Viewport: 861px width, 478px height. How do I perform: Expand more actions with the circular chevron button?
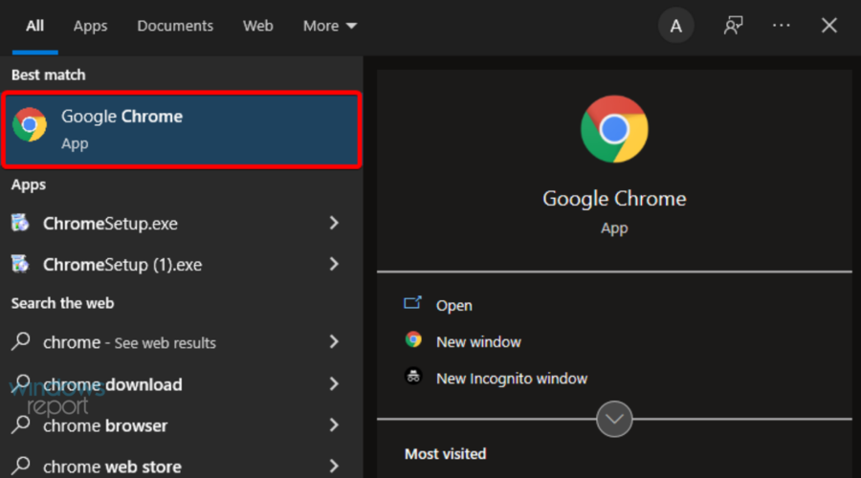(x=614, y=420)
